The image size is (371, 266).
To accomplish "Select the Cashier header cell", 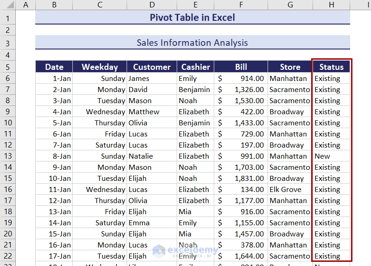I will click(x=195, y=67).
